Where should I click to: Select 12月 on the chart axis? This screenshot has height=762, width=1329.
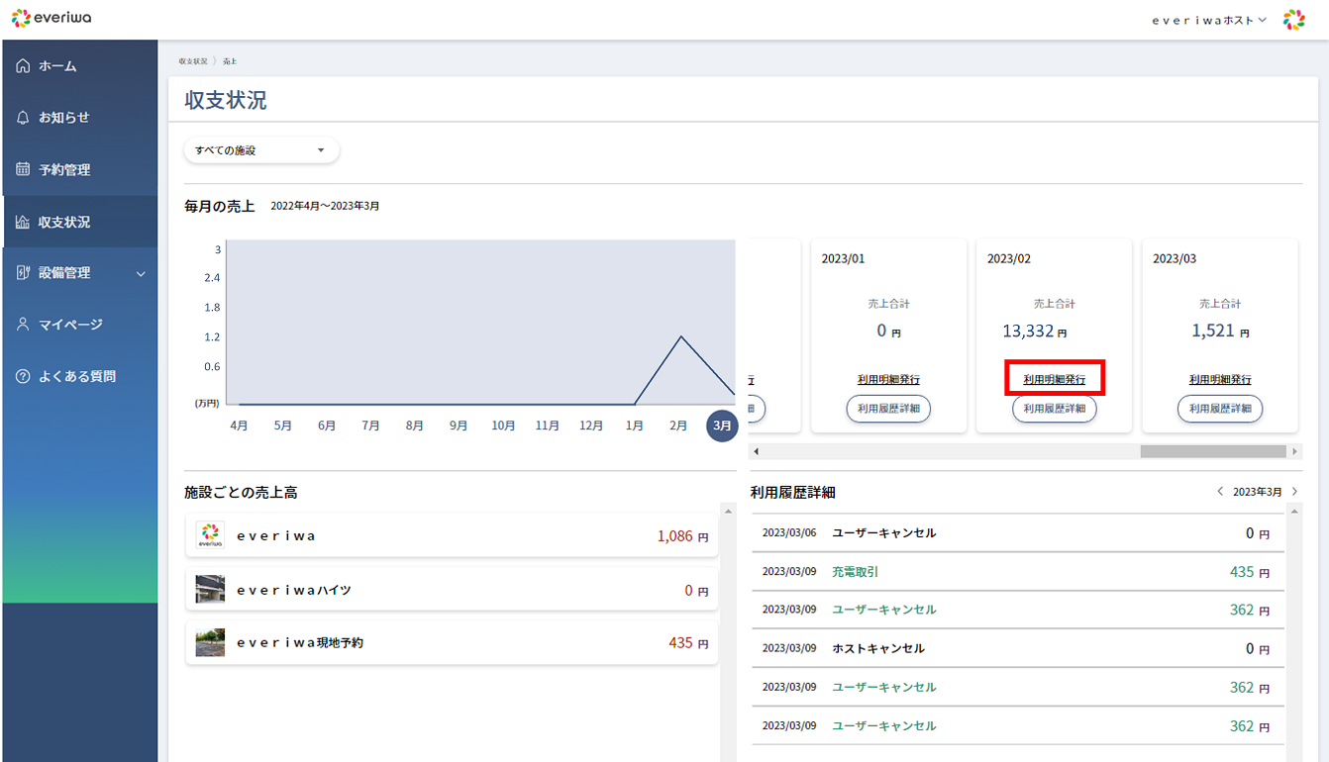[591, 426]
